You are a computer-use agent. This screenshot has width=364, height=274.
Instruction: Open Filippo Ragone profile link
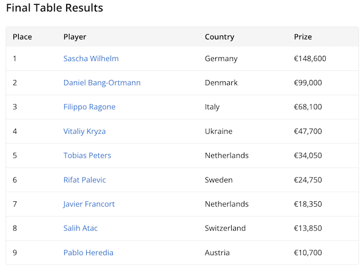pos(89,107)
